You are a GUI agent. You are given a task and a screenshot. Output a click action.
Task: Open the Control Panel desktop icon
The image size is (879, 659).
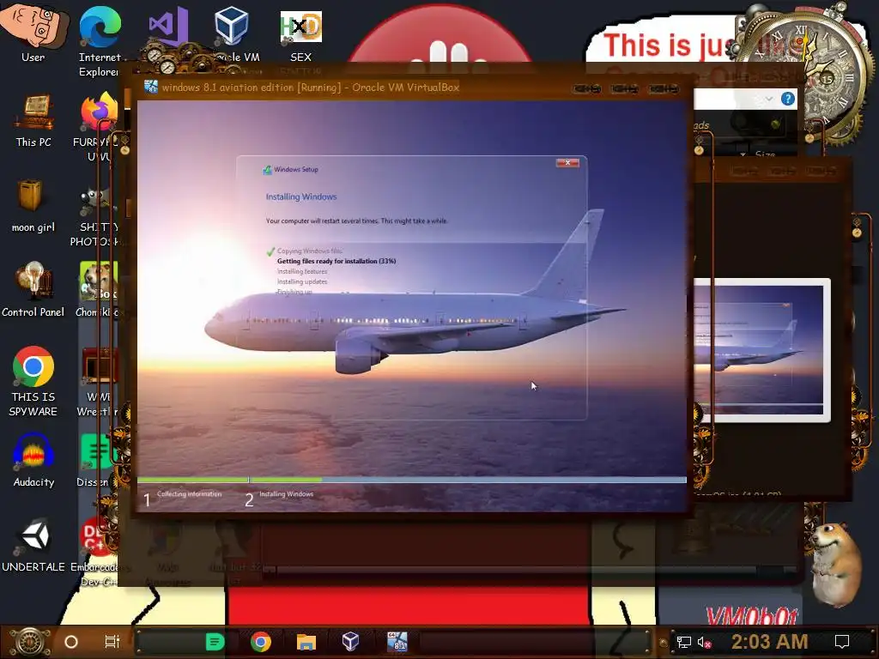(33, 290)
